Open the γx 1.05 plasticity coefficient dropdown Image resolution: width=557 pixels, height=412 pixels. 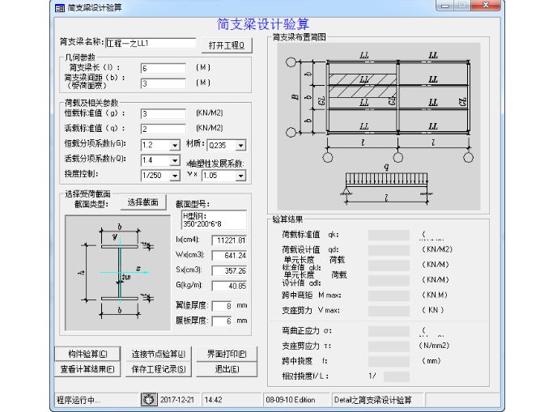(240, 176)
